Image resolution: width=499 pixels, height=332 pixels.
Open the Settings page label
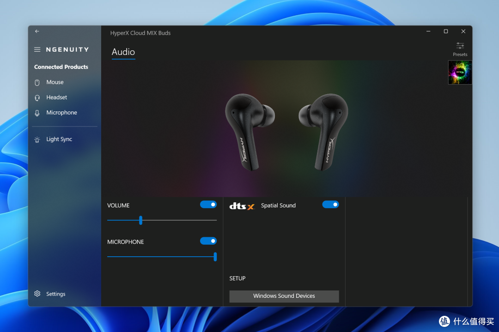pos(56,294)
